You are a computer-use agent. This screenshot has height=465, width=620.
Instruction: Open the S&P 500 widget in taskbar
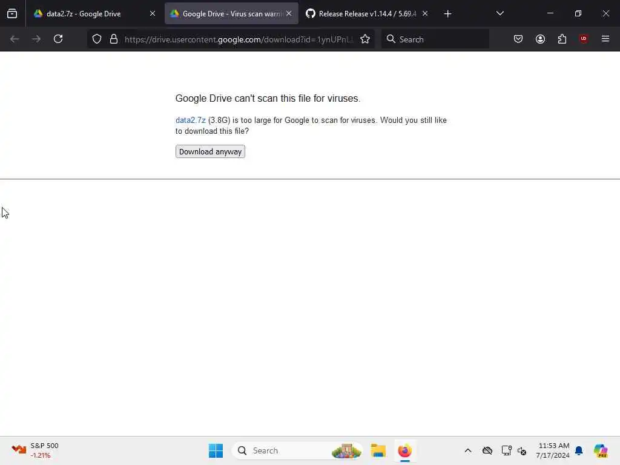[x=35, y=450]
